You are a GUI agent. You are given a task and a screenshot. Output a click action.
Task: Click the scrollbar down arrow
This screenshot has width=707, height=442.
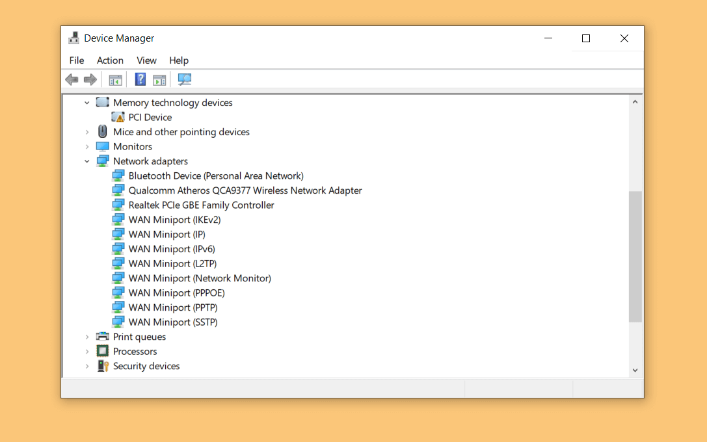635,370
